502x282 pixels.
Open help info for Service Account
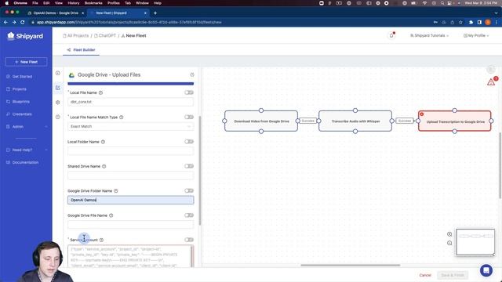pyautogui.click(x=101, y=240)
